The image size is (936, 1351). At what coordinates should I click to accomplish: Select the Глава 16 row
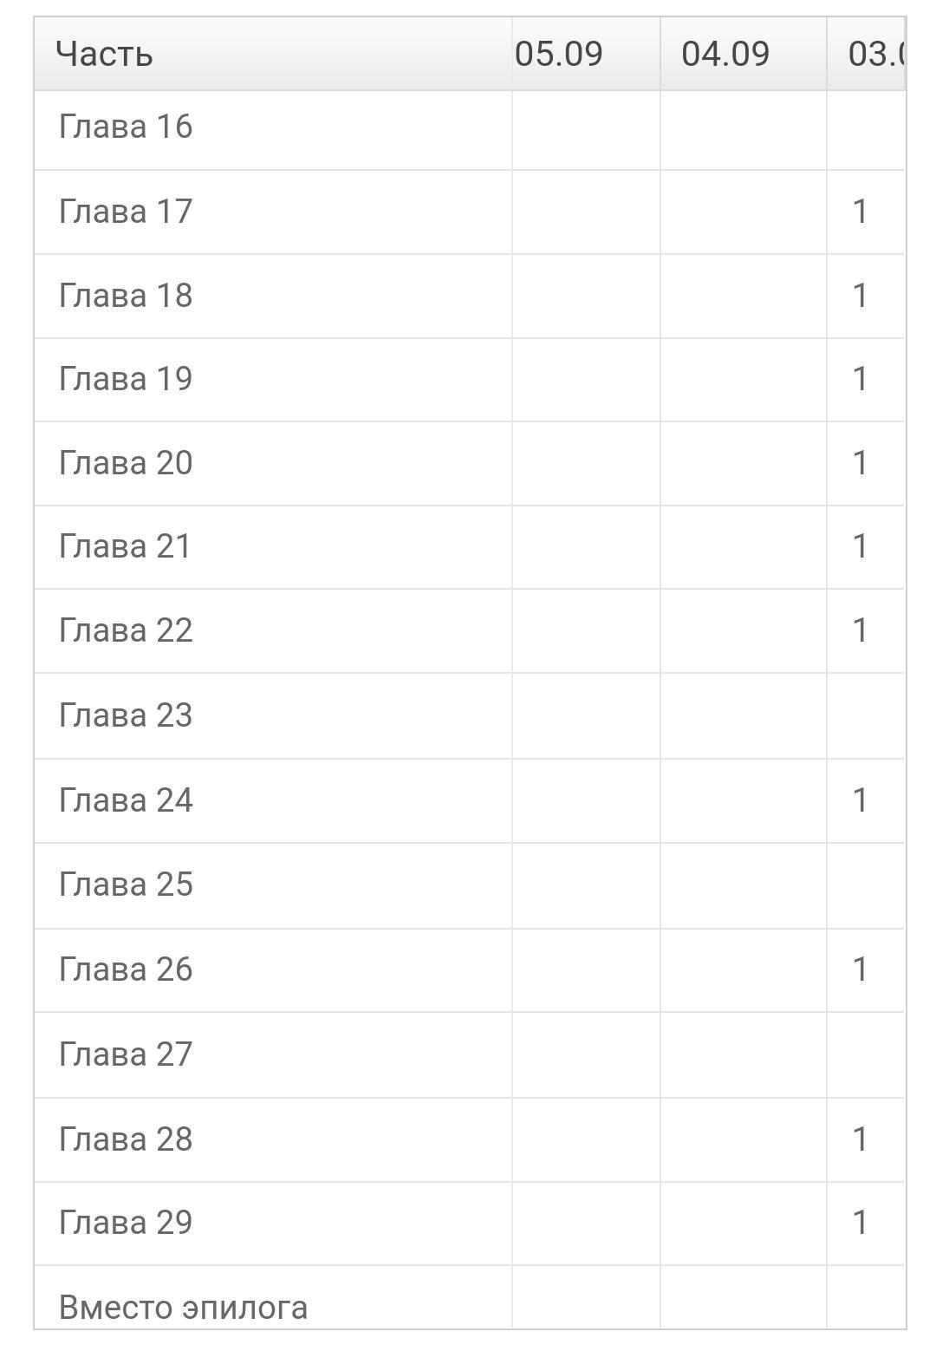(126, 127)
